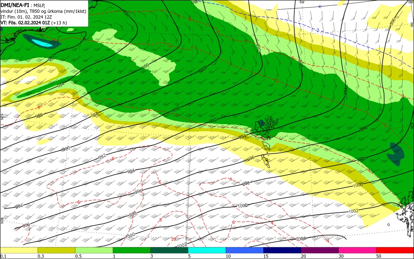The image size is (414, 259).
Task: Choose the navy 15–20 legend swatch
Action: coord(282,250)
